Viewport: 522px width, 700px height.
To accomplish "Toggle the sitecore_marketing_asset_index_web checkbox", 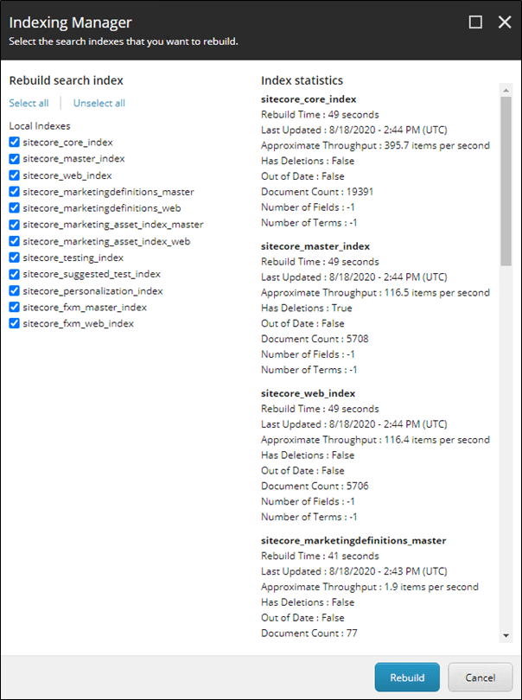I will point(15,241).
